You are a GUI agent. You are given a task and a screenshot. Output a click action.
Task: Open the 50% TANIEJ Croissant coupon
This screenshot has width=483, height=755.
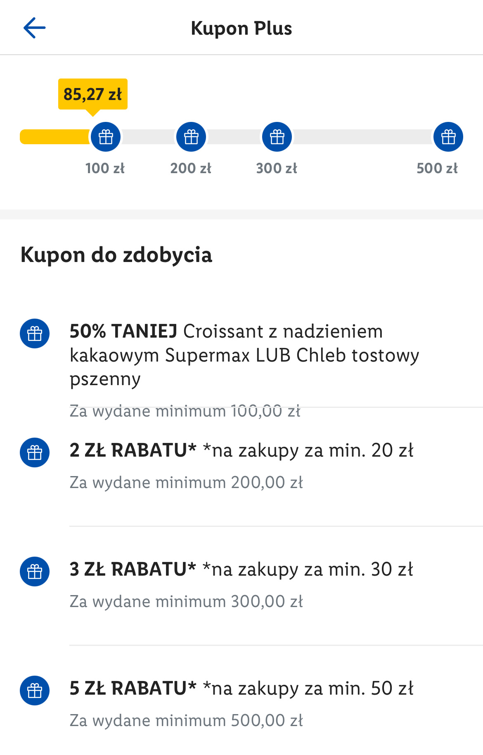coord(244,355)
